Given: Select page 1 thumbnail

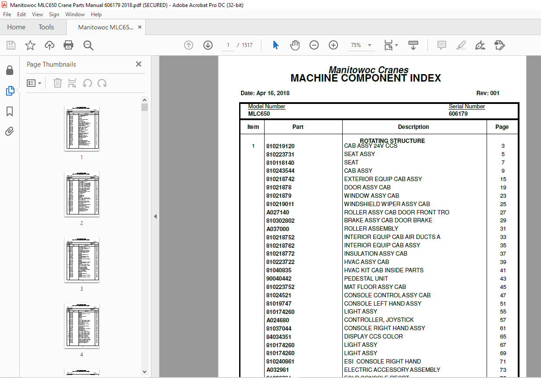Looking at the screenshot, I should tap(82, 128).
